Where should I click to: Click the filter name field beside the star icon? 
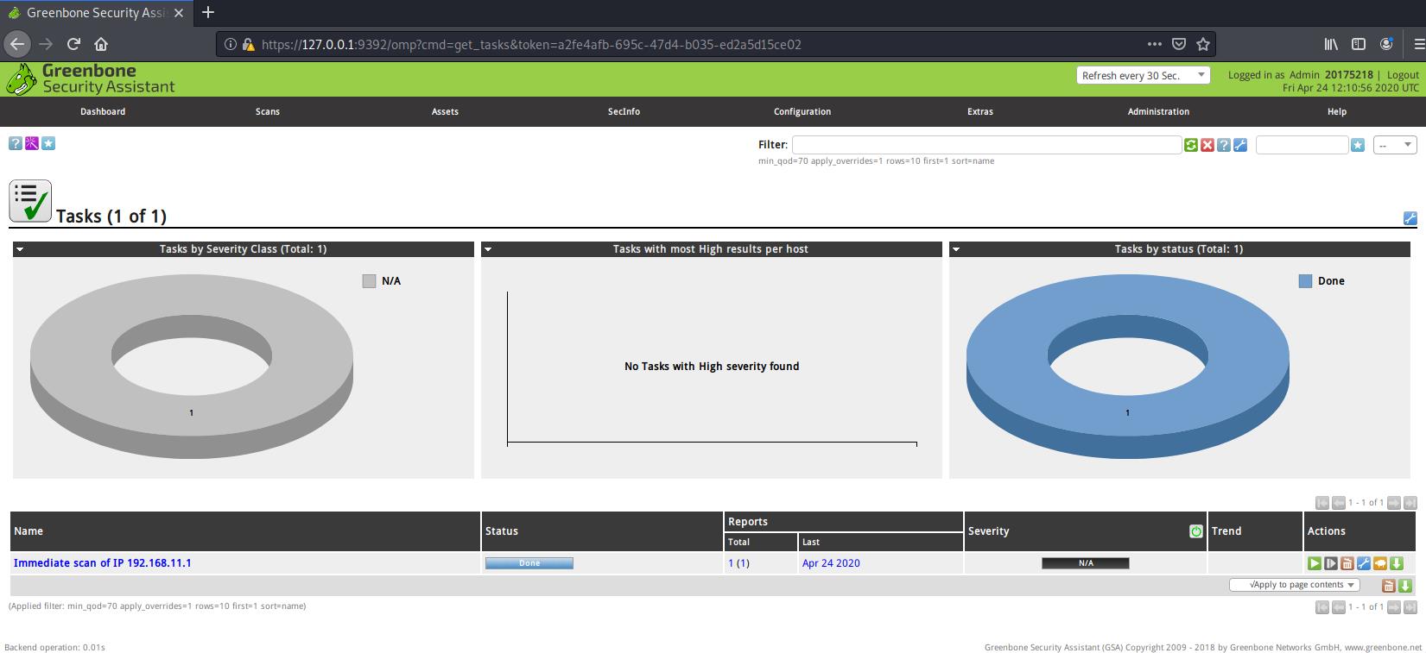click(x=1302, y=145)
